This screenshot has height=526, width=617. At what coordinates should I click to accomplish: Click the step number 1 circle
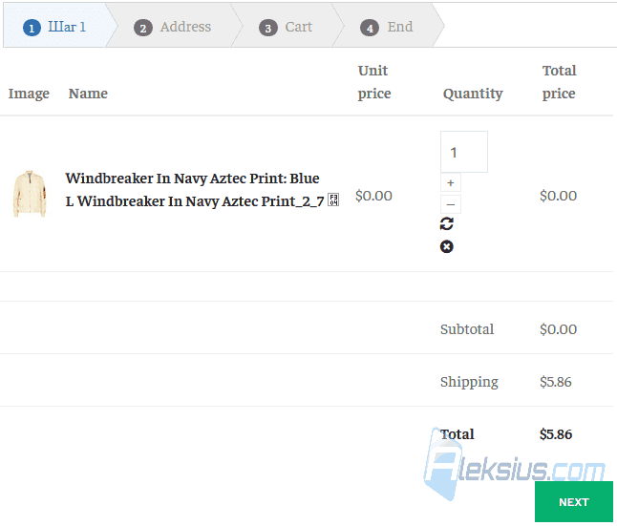coord(32,28)
